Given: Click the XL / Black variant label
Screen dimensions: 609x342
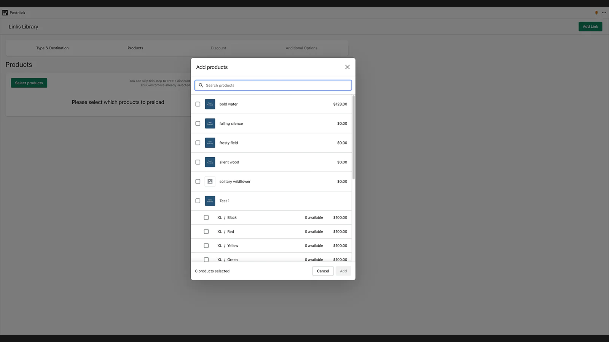Looking at the screenshot, I should coord(227,218).
